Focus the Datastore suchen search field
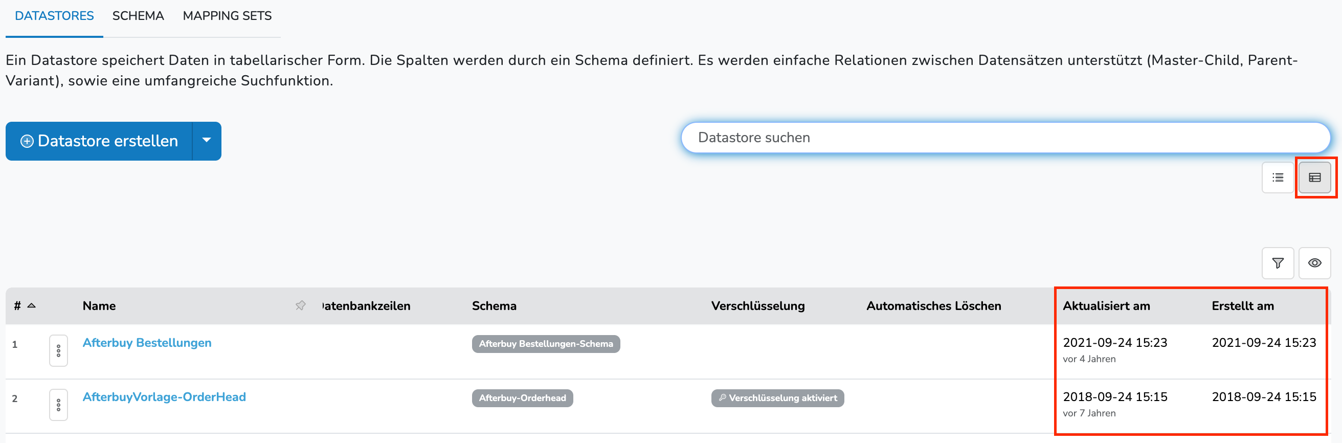Screen dimensions: 1342x443 [x=1005, y=138]
